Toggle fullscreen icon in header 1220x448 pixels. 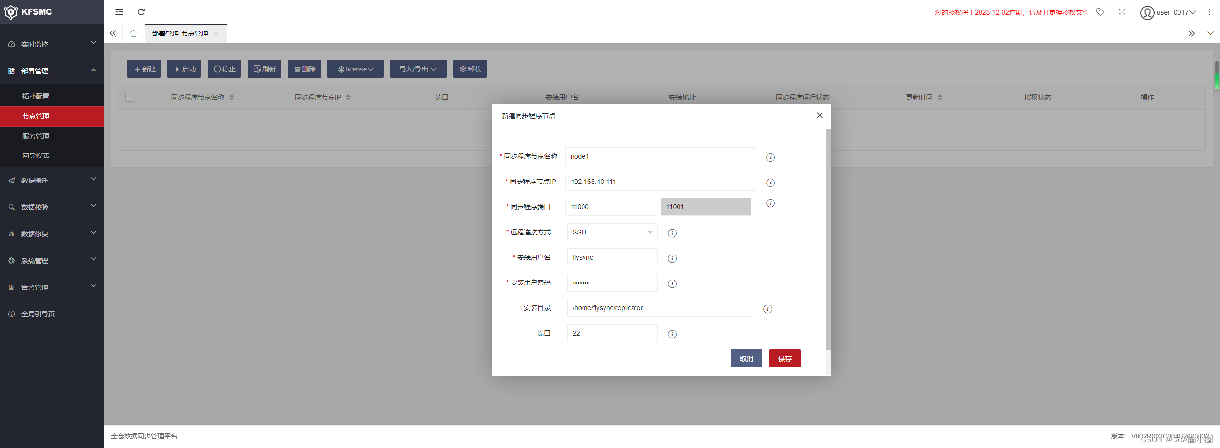point(1122,12)
